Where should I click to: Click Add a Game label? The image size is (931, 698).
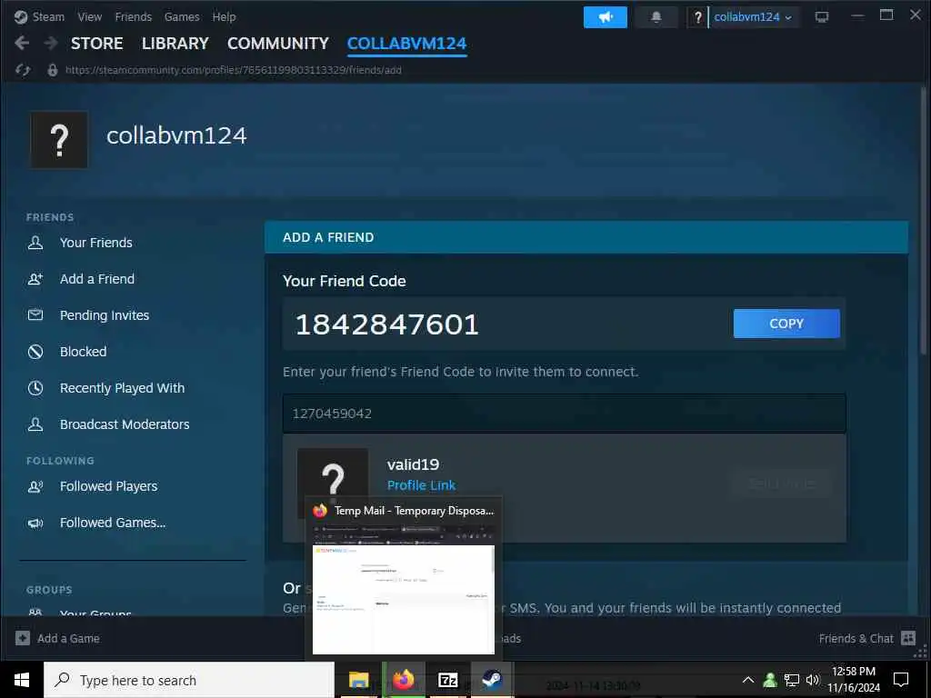click(68, 639)
